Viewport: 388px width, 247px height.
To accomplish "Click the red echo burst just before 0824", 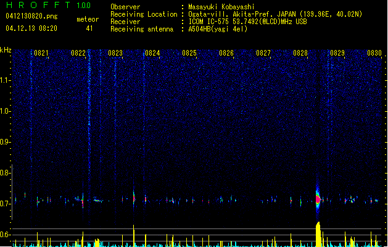I will [x=134, y=198].
